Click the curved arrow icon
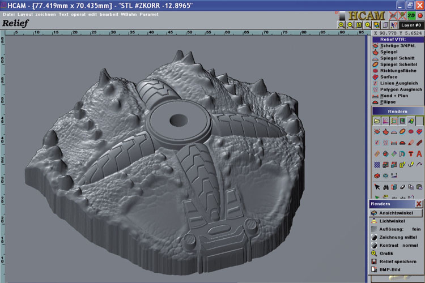This screenshot has height=283, width=425. click(x=419, y=165)
